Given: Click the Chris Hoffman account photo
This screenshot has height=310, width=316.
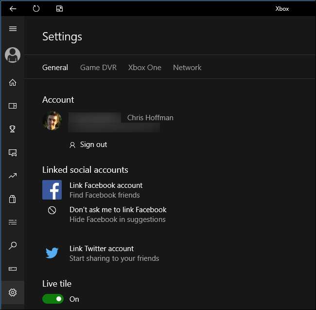Looking at the screenshot, I should (52, 121).
